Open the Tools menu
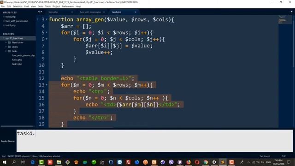The image size is (295, 166). click(x=48, y=6)
